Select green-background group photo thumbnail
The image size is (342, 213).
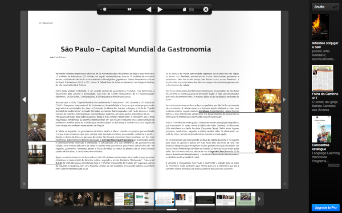tap(246, 199)
